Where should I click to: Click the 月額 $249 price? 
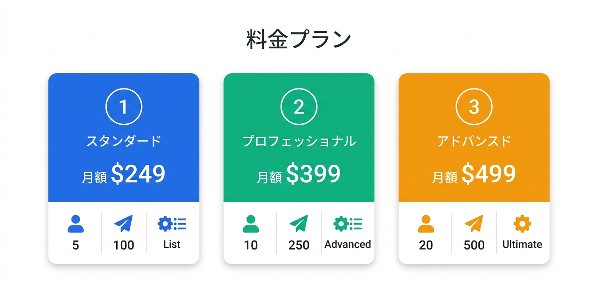[124, 174]
